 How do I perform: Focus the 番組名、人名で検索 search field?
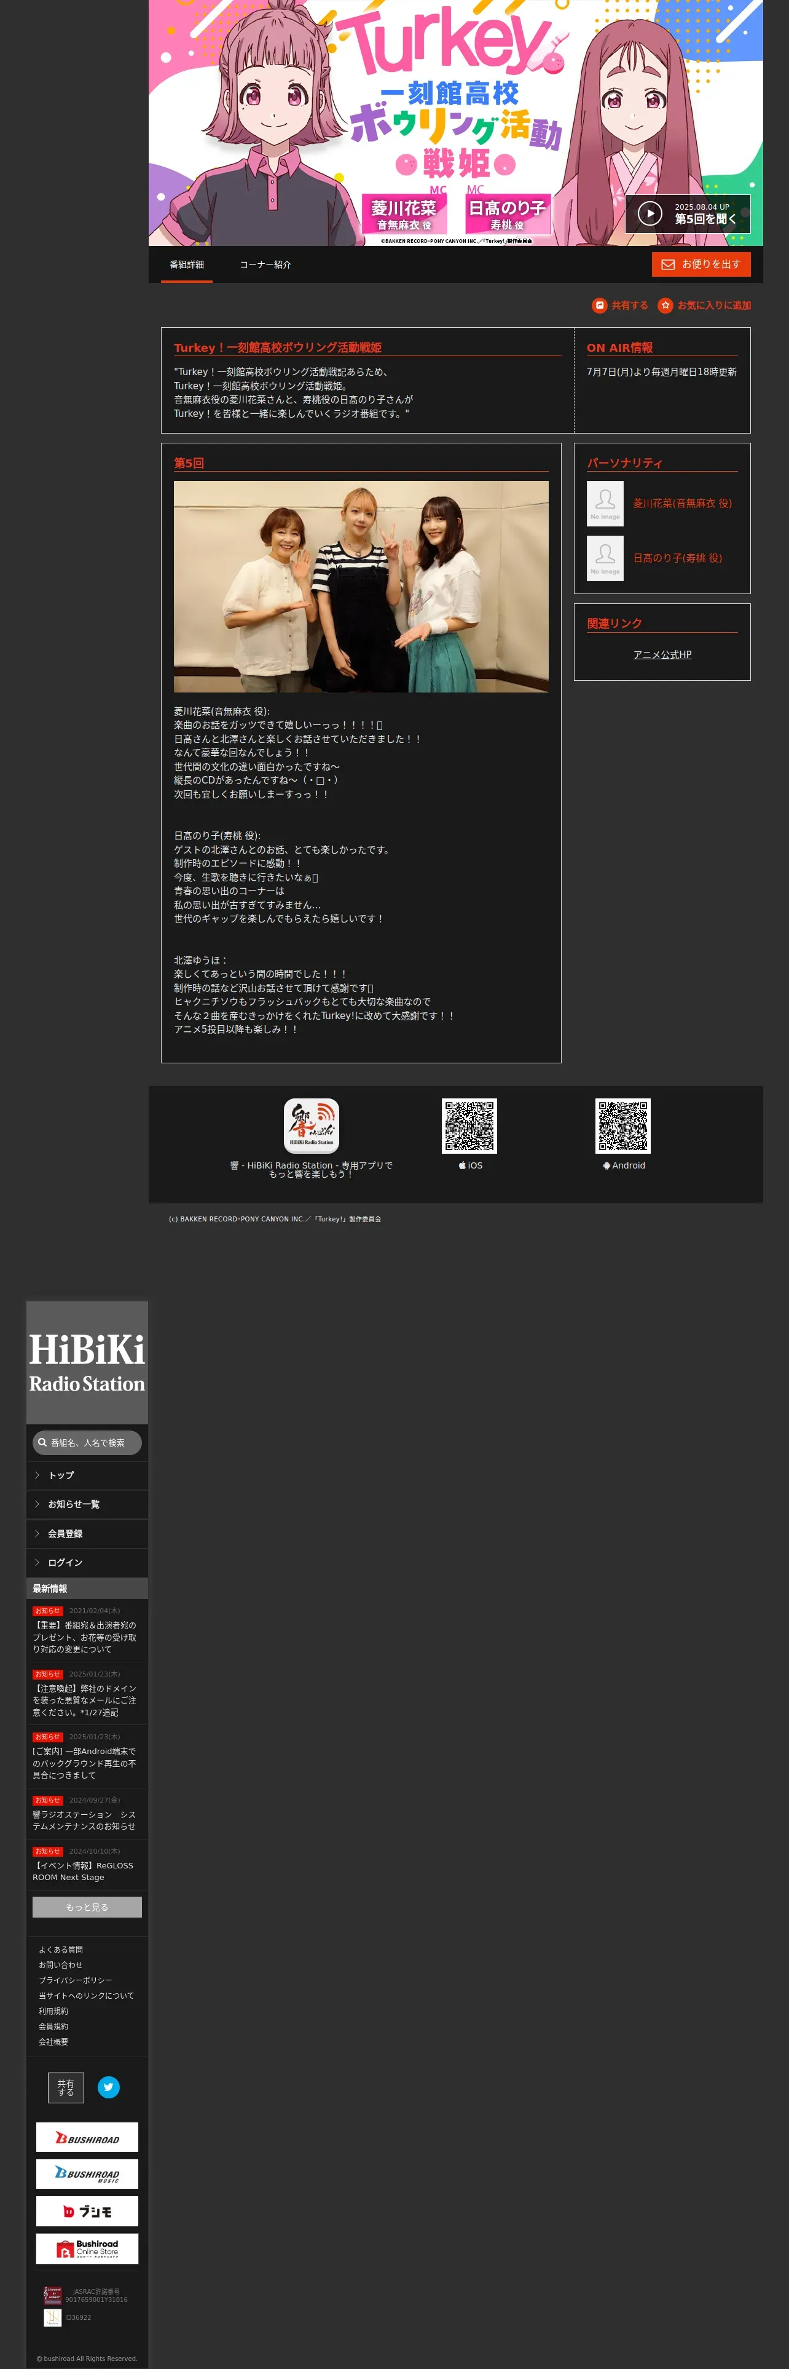click(x=87, y=1443)
